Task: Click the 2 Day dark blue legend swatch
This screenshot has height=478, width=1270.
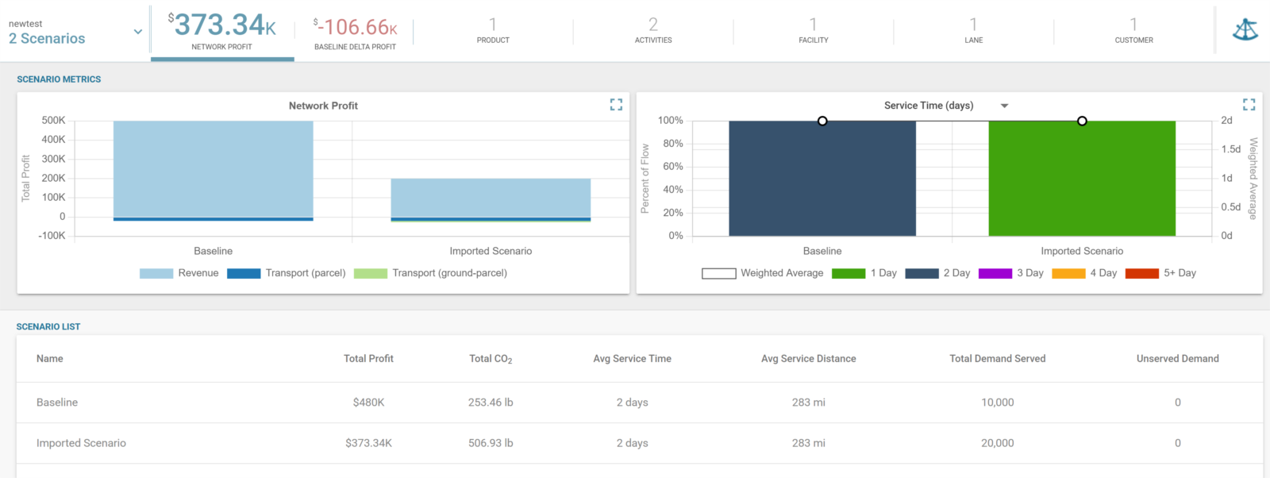Action: click(x=922, y=273)
